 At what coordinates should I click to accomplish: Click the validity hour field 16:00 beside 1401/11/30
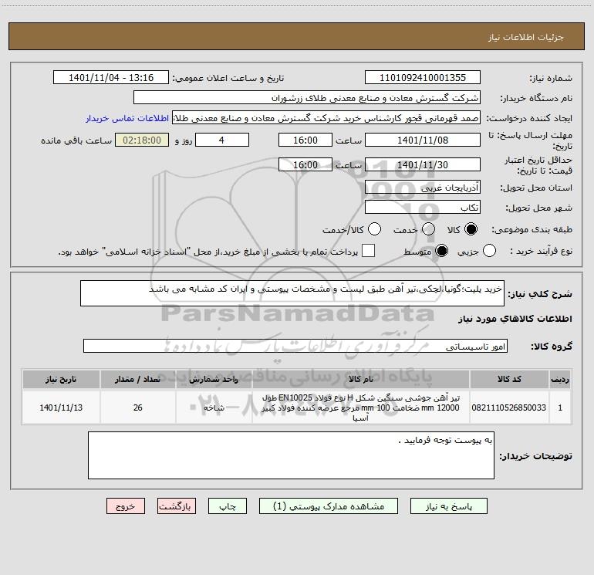[305, 165]
